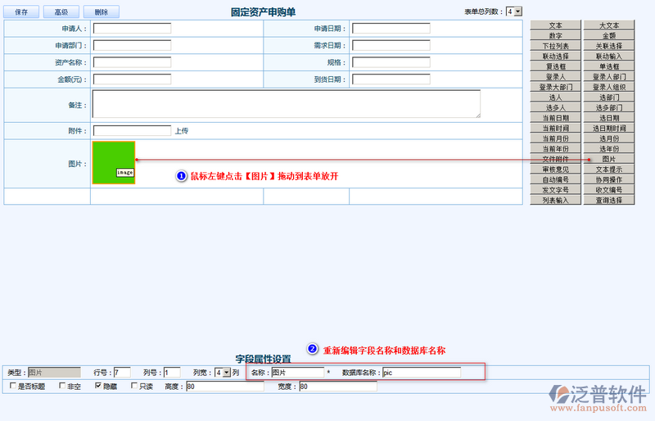Choose the 复选框 field type button

[555, 66]
